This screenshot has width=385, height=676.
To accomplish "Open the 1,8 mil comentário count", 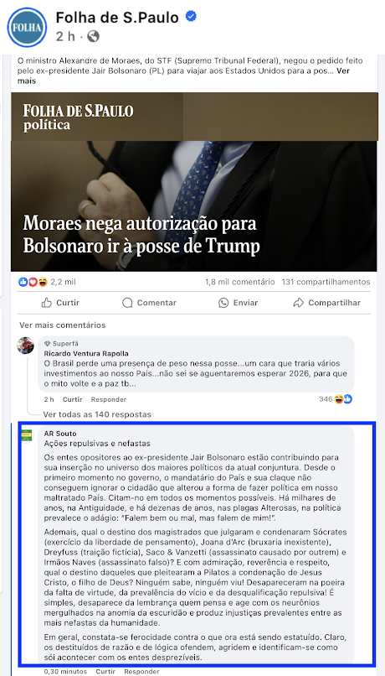I will (x=240, y=282).
